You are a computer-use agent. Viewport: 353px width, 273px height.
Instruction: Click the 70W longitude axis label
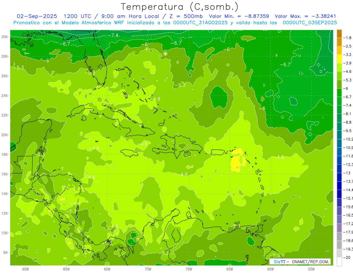coord(189,269)
